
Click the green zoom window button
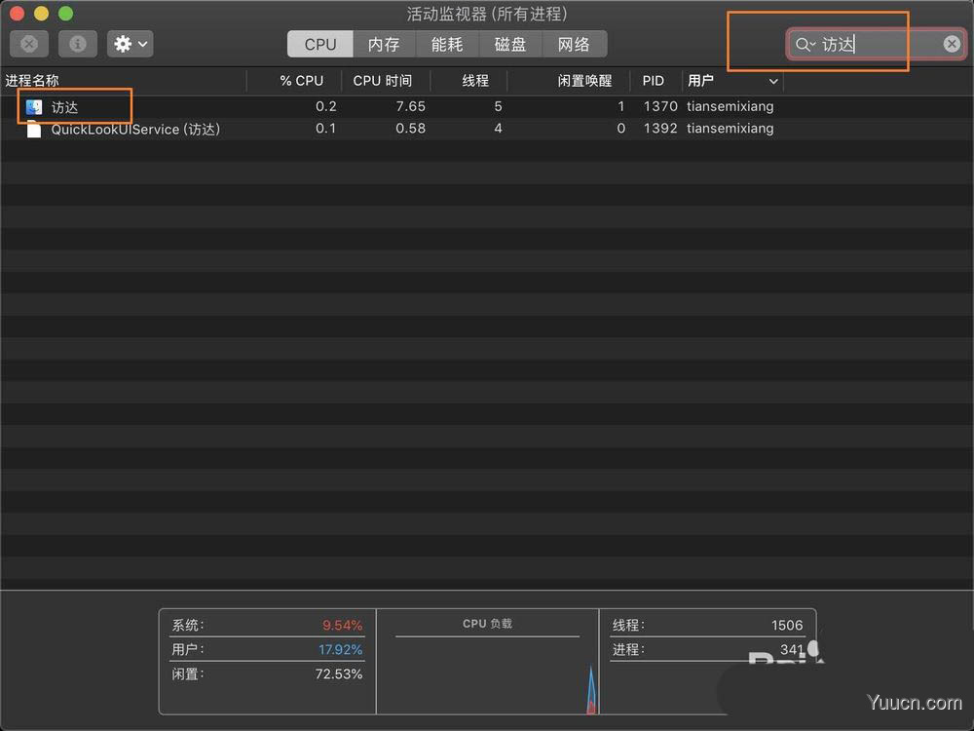tap(66, 13)
